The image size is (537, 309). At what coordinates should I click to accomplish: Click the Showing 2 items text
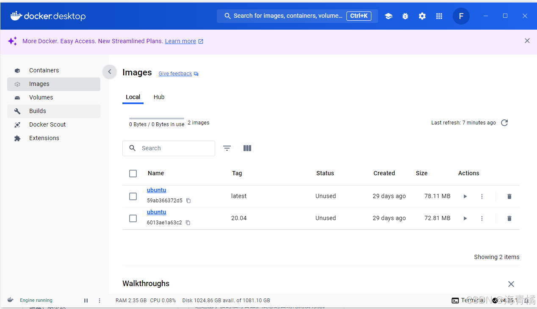pyautogui.click(x=497, y=257)
